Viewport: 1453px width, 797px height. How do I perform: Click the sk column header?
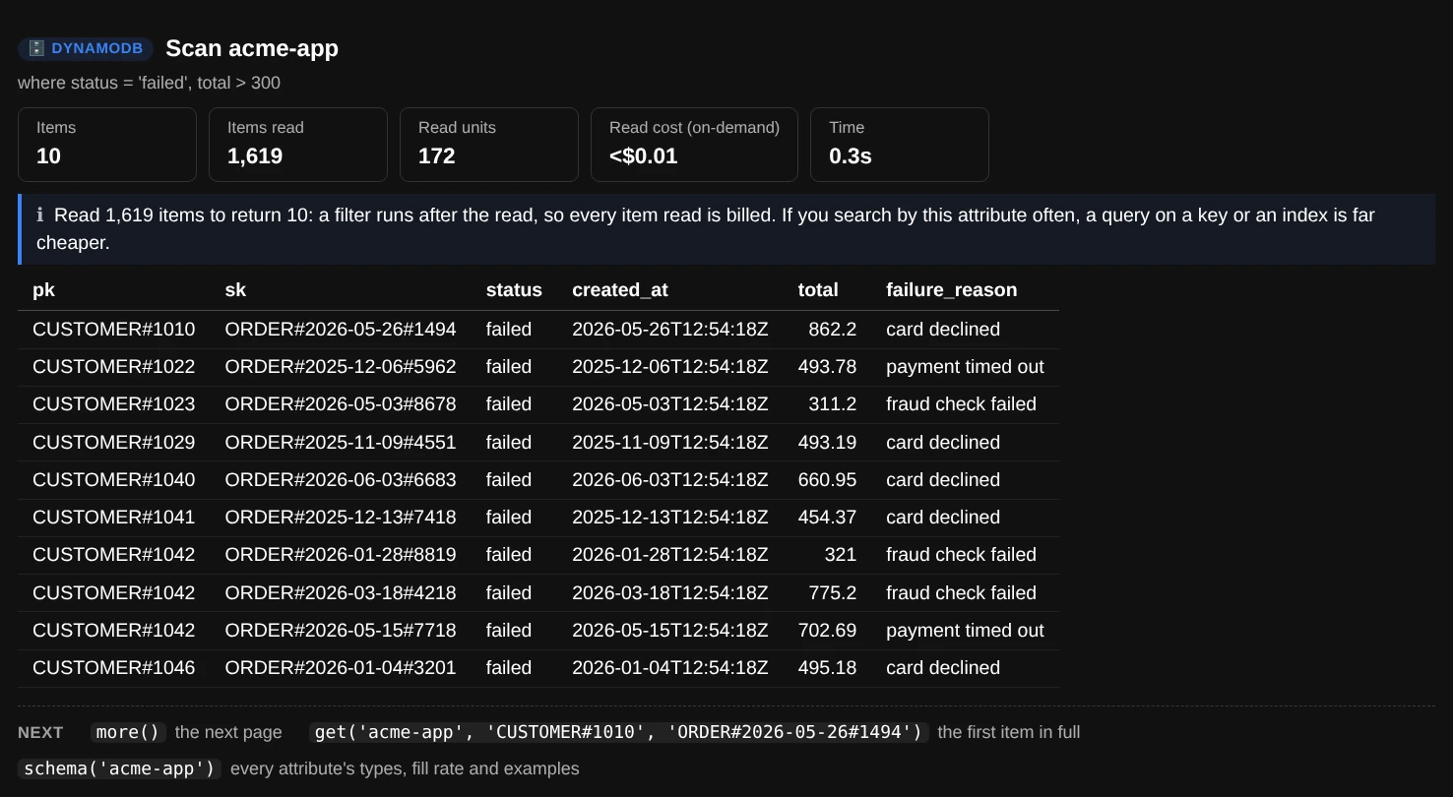coord(235,290)
